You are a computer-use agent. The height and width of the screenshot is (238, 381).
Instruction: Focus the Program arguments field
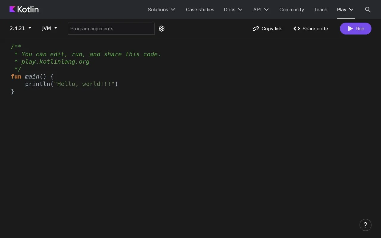coord(111,29)
